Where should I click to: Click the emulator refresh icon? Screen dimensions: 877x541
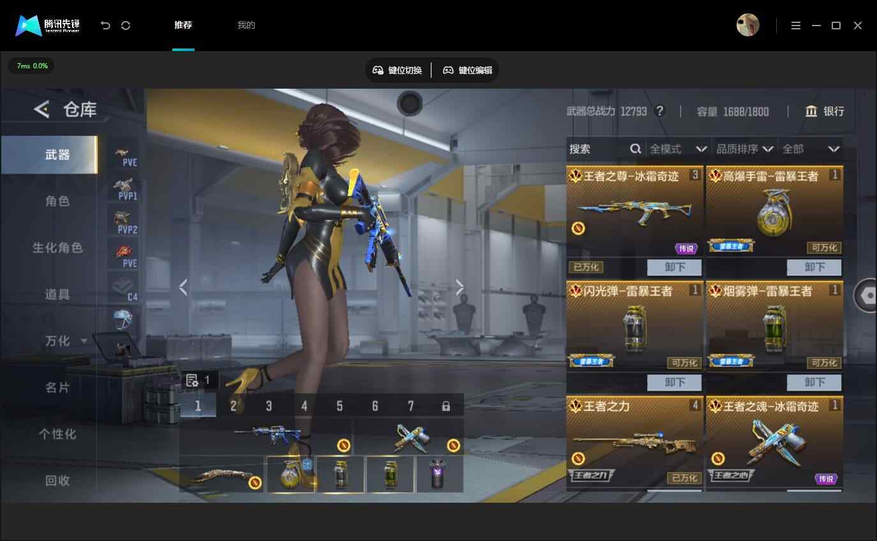126,26
